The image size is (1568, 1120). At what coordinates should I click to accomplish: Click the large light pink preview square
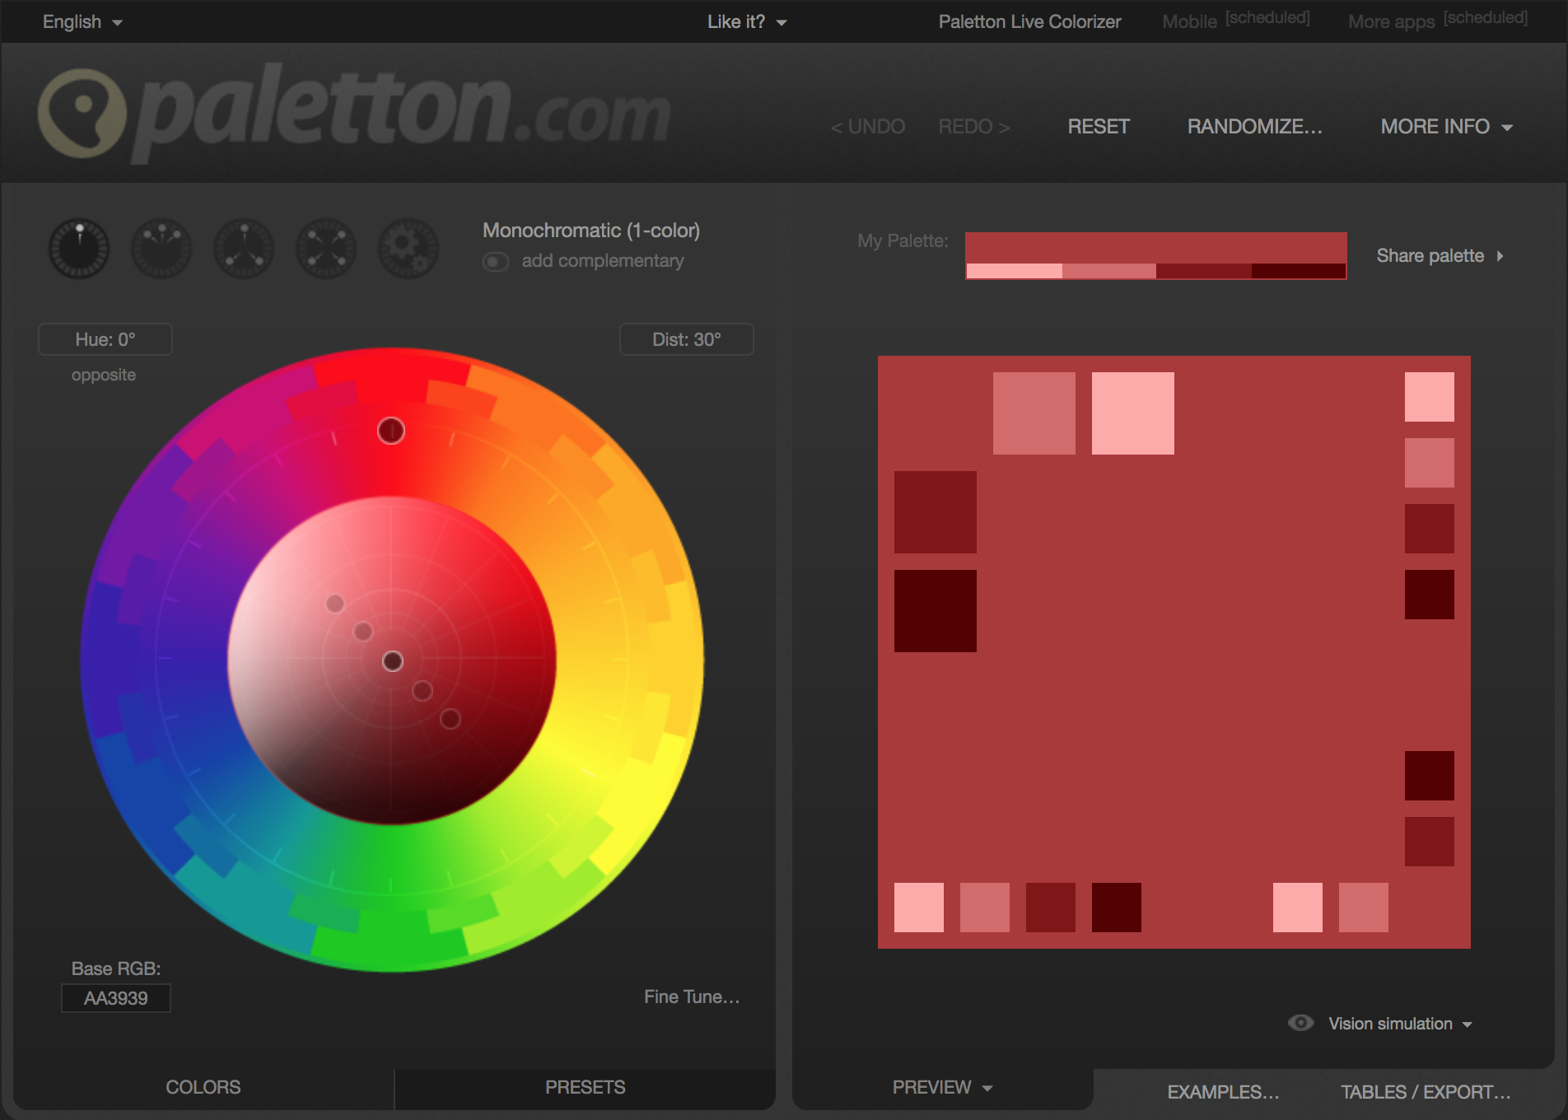point(1133,413)
